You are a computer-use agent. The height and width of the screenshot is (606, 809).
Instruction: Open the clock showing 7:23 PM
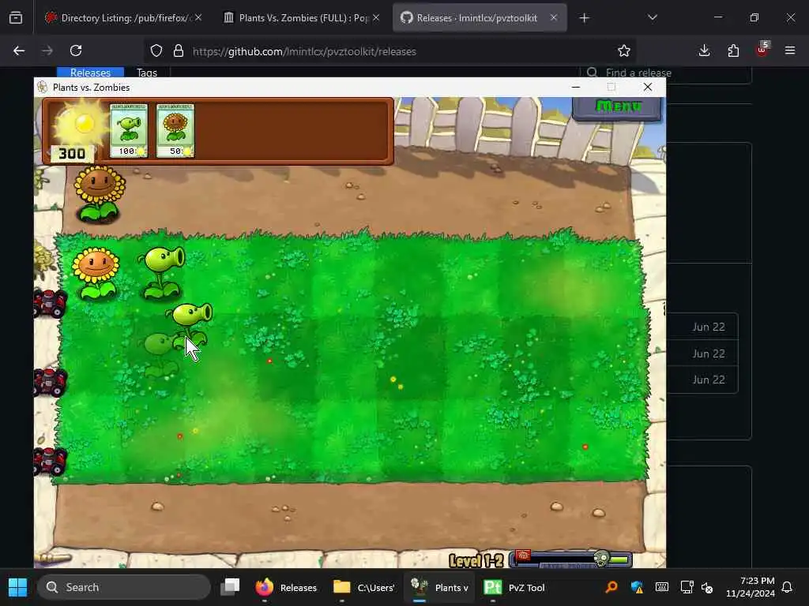(750, 587)
